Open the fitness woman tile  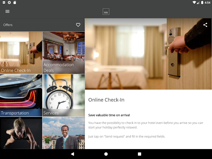21,133
